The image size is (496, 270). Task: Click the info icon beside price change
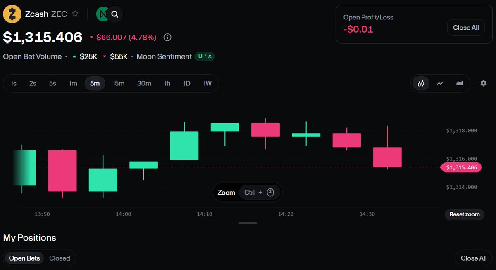point(167,38)
